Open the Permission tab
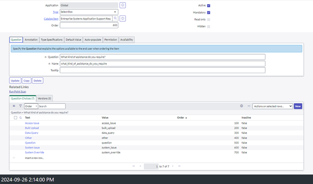 tap(111, 40)
